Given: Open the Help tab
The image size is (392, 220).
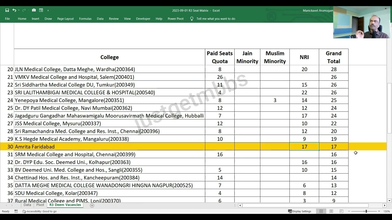Looking at the screenshot, I should click(x=159, y=19).
